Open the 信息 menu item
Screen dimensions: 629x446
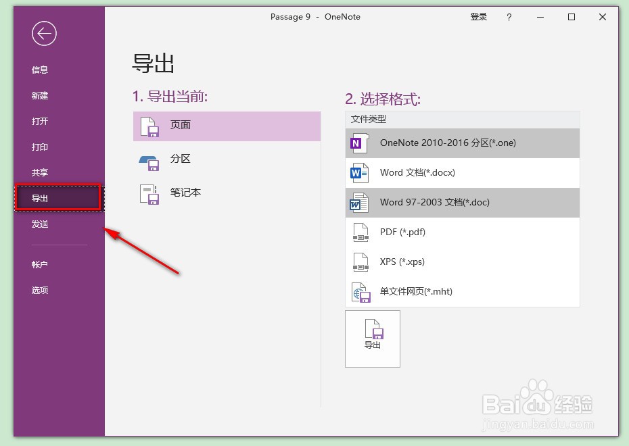pos(40,70)
